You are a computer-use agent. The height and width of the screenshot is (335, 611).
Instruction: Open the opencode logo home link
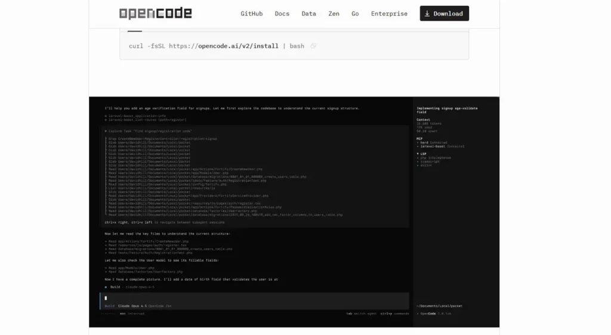tap(155, 13)
